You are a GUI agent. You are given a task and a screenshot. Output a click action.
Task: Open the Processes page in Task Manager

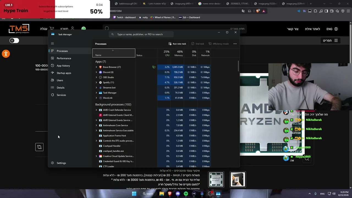pyautogui.click(x=70, y=51)
